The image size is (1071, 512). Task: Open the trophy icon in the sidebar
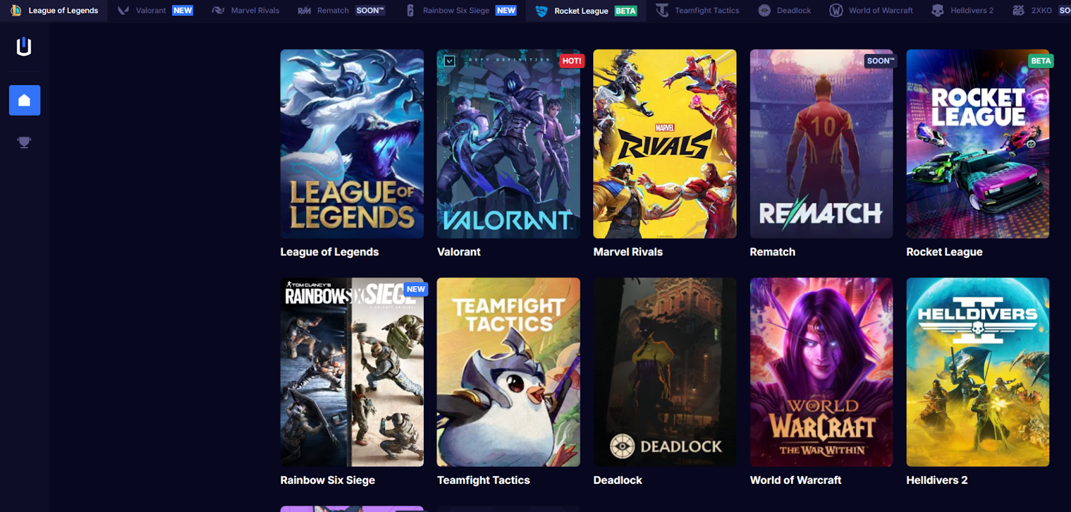[24, 142]
